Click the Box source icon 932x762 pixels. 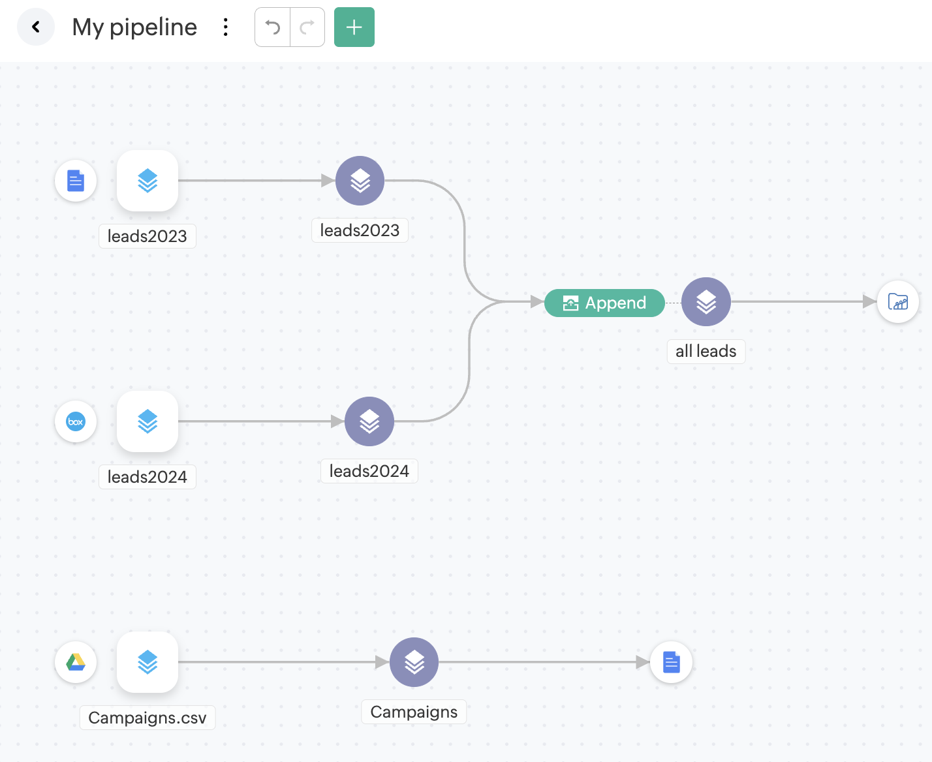click(x=76, y=421)
